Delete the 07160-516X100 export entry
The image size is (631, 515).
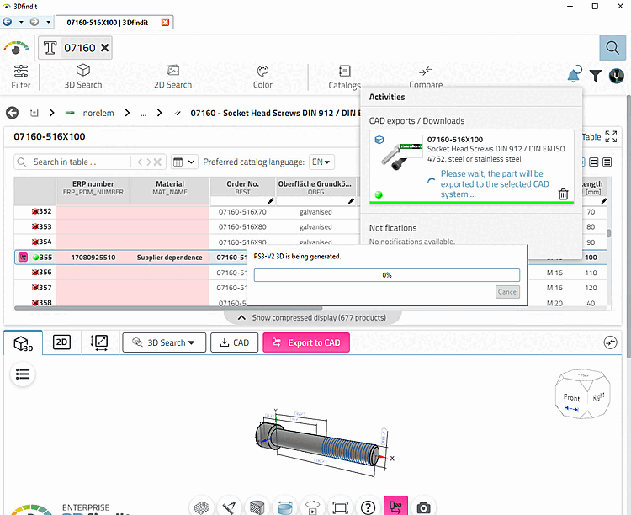563,194
